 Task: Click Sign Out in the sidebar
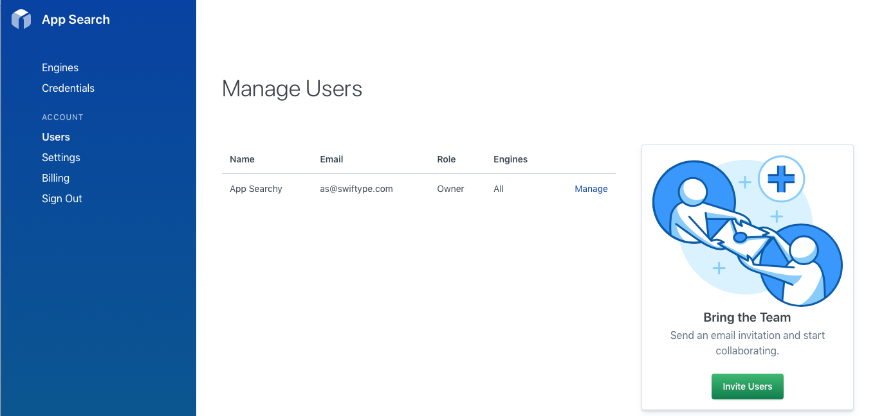(x=62, y=198)
